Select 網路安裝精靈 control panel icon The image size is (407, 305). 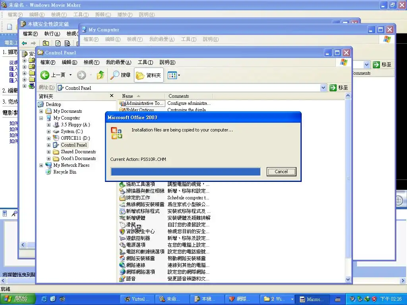click(x=140, y=258)
